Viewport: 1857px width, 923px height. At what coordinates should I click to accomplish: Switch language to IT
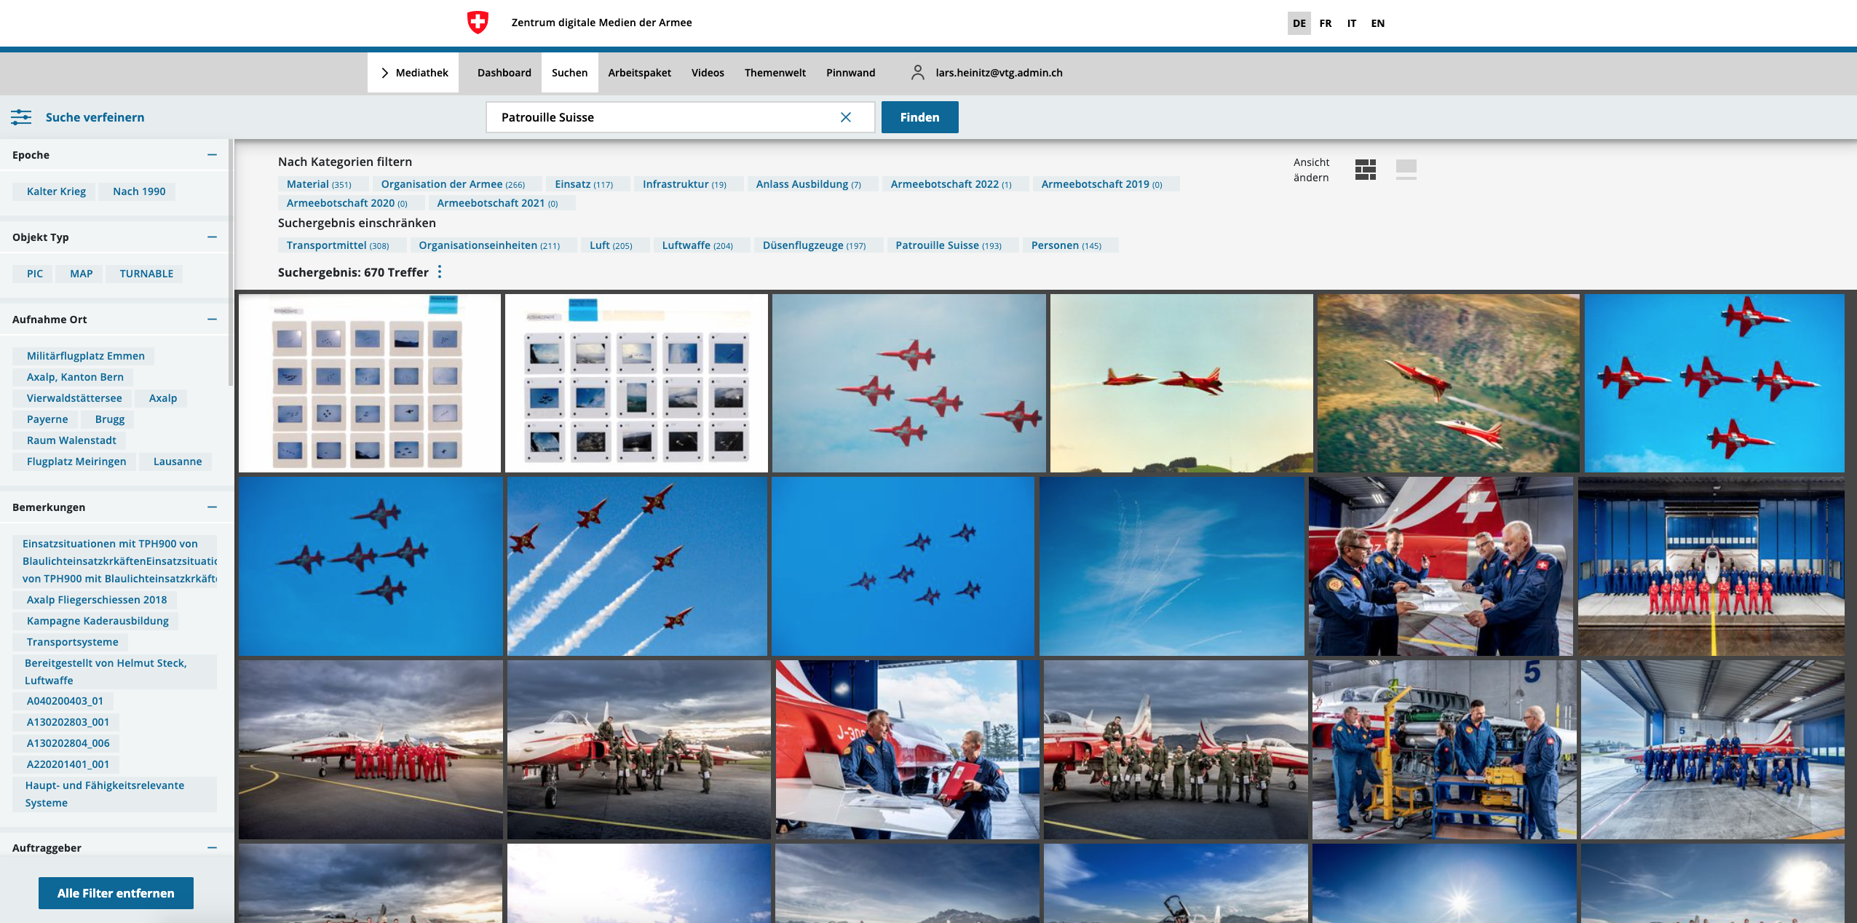tap(1351, 23)
